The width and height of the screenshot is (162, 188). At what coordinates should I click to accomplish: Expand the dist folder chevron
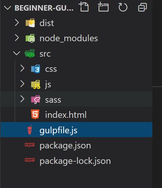coord(17,23)
